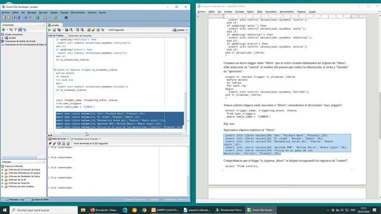Select Conexiones de NoSQL de Oracle
The height and width of the screenshot is (214, 381).
coord(20,41)
